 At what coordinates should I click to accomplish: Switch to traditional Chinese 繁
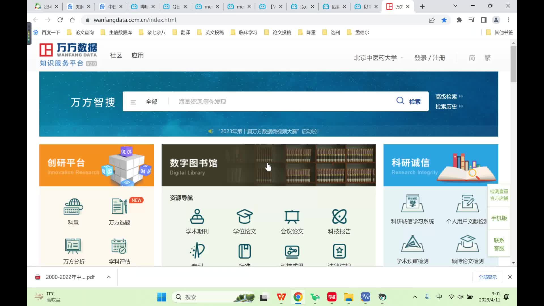tap(487, 58)
